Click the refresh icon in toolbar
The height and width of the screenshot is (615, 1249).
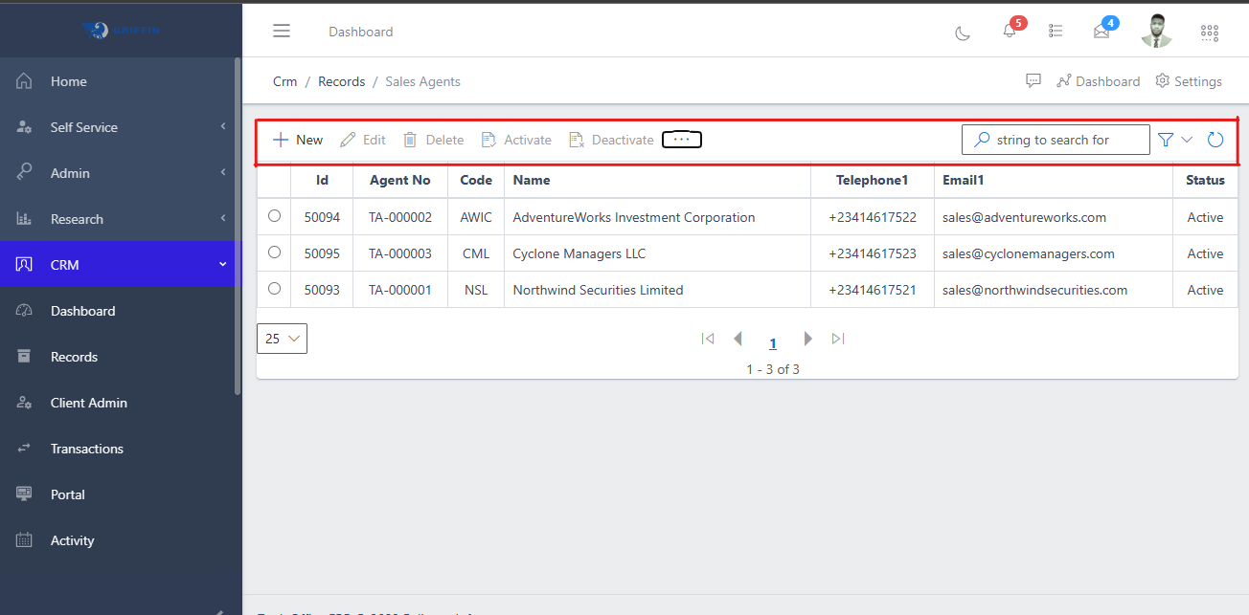(1215, 140)
